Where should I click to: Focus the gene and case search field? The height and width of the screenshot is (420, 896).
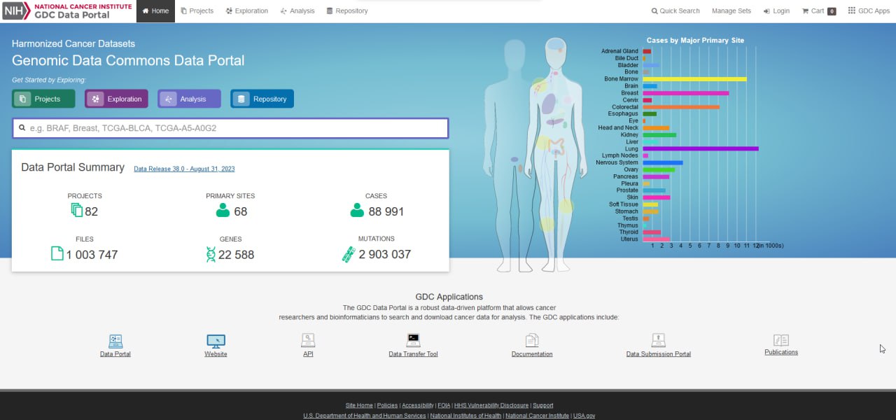(x=230, y=128)
